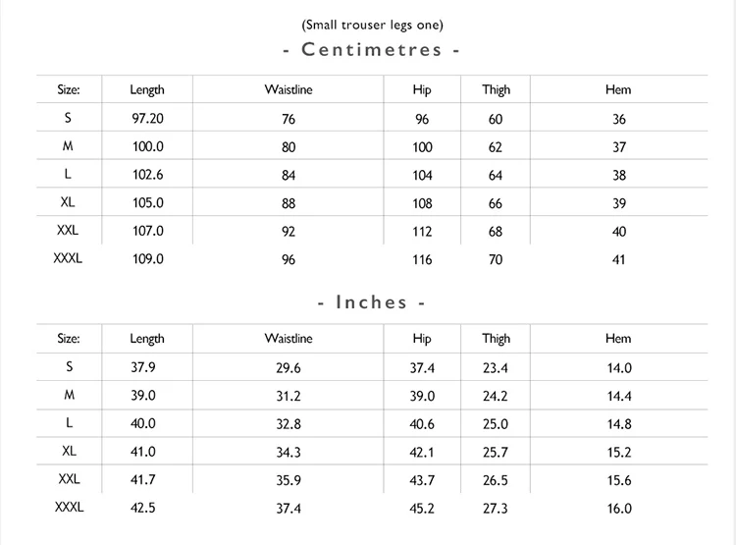The image size is (736, 545).
Task: Click the Inches section heading
Action: [x=371, y=302]
